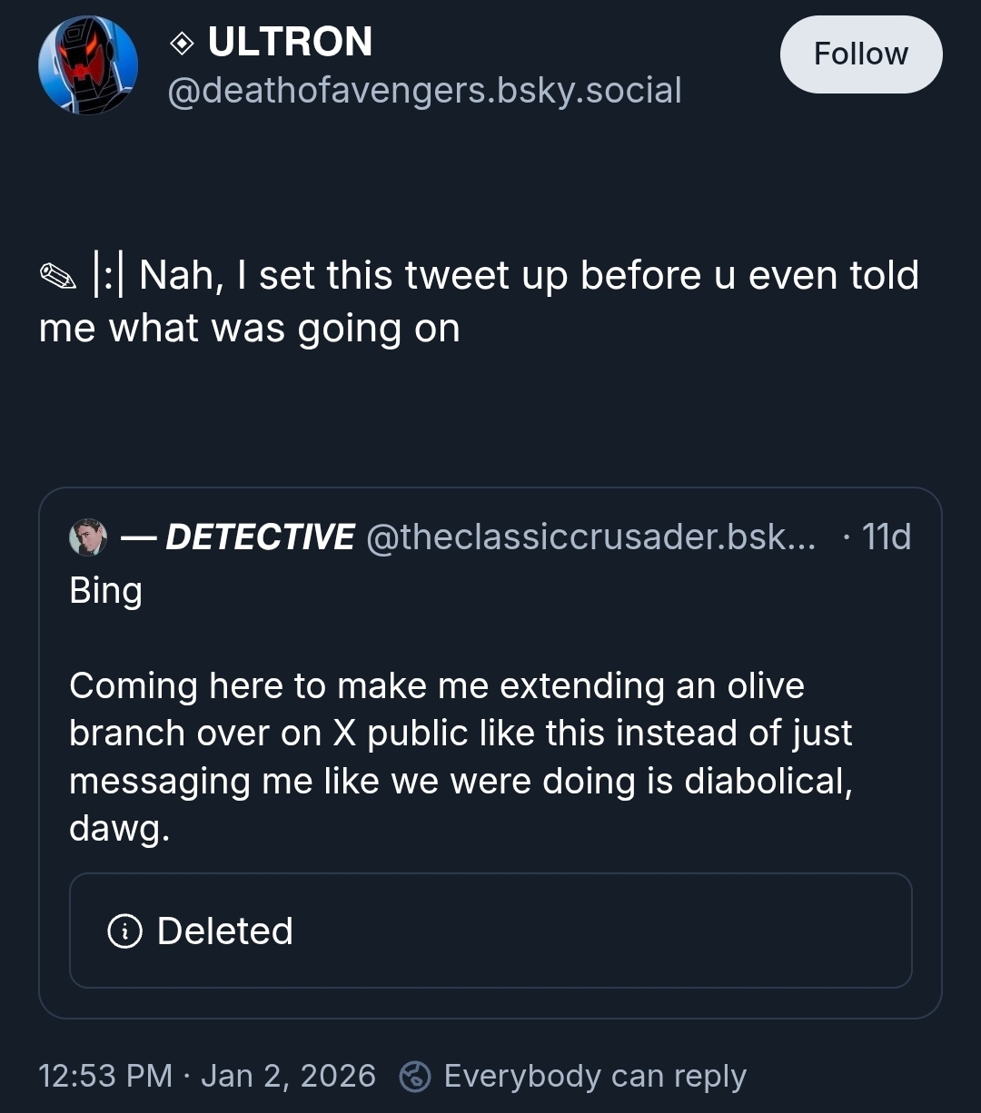Click the 11d timestamp on quoted post

coord(885,537)
